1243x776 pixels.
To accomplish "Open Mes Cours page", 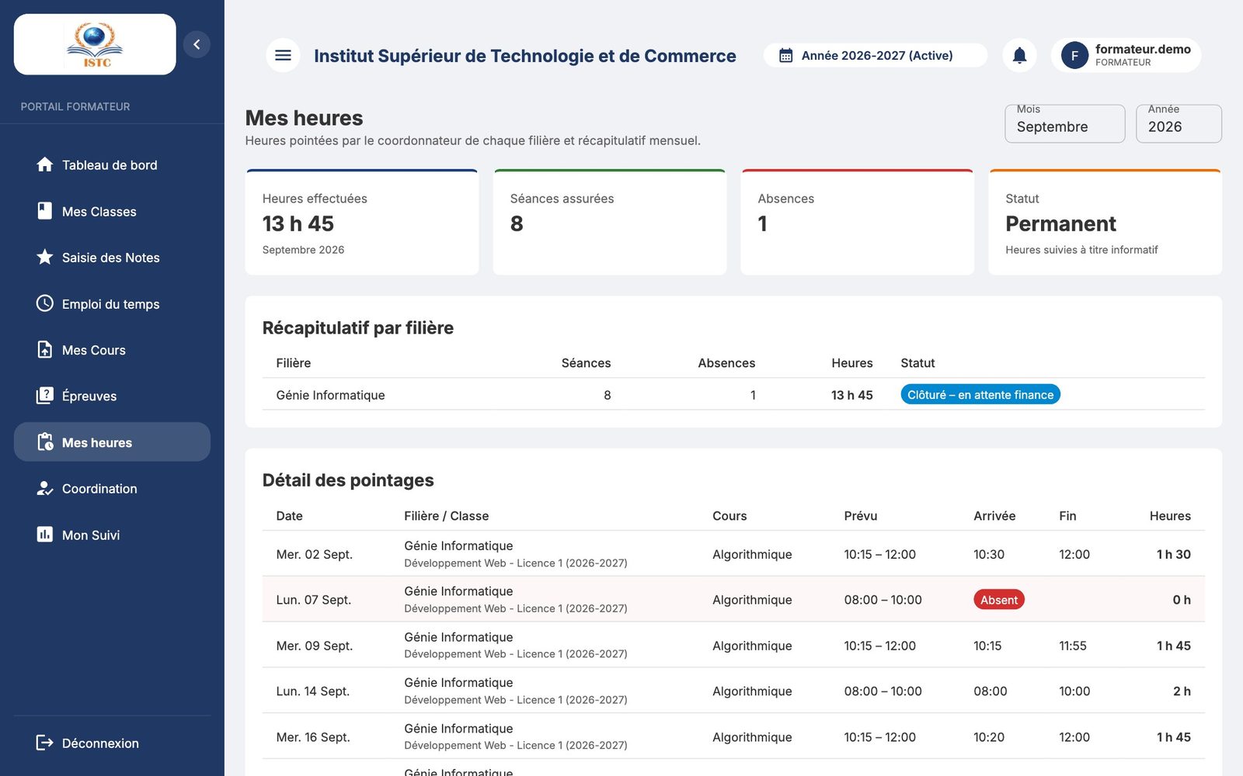I will click(x=112, y=349).
